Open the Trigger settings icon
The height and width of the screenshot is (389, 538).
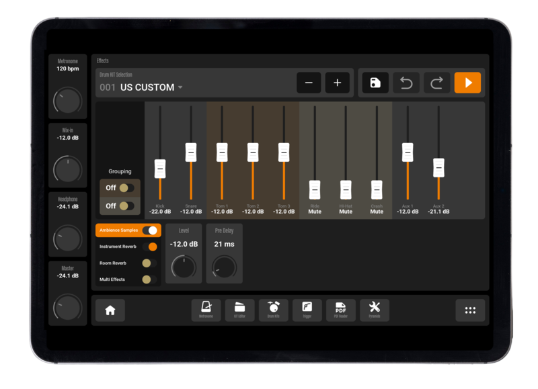[307, 310]
